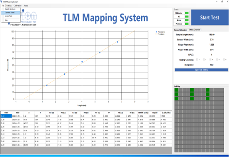The height and width of the screenshot is (157, 229).
Task: Toggle Testing Channels checkbox 1
Action: (197, 60)
